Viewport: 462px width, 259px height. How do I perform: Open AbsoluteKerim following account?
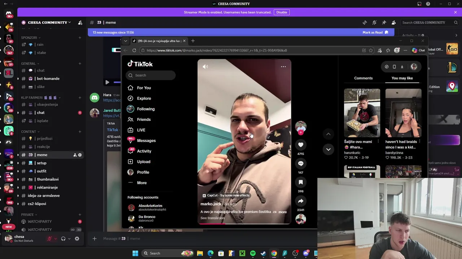(x=147, y=208)
